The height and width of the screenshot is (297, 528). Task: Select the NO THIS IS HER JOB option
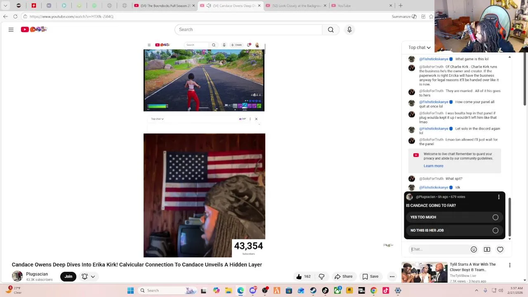[455, 230]
